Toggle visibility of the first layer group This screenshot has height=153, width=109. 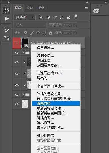click(x=17, y=53)
